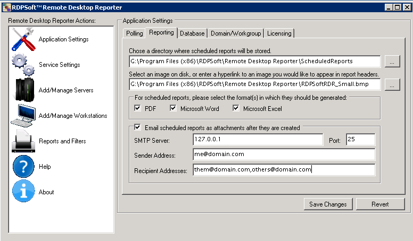Image resolution: width=413 pixels, height=241 pixels.
Task: Browse for the scheduled reports directory
Action: (x=392, y=61)
